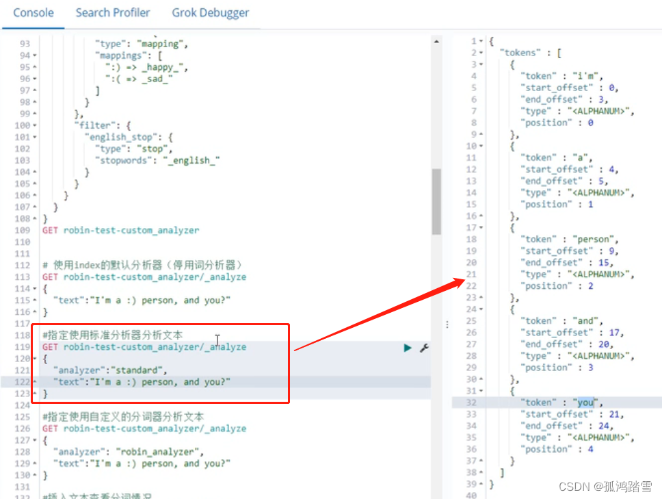The height and width of the screenshot is (499, 662).
Task: Click the "start_offset" : 17 output line
Action: [x=572, y=333]
